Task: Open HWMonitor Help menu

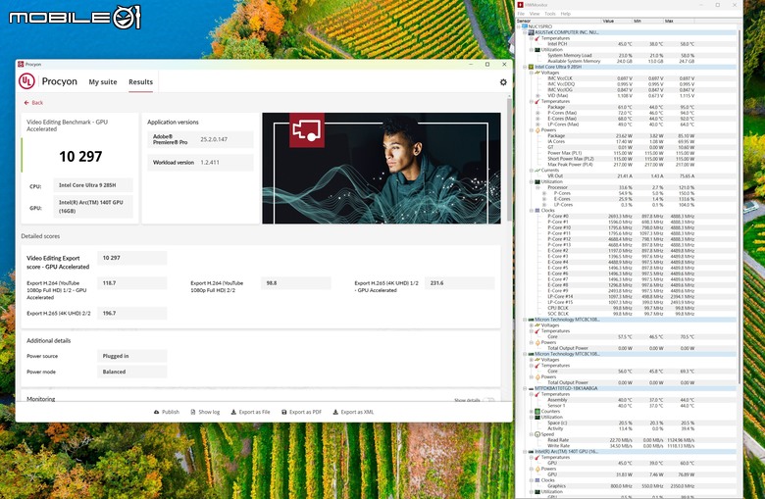Action: point(566,14)
